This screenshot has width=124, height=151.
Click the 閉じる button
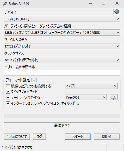coord(107,136)
